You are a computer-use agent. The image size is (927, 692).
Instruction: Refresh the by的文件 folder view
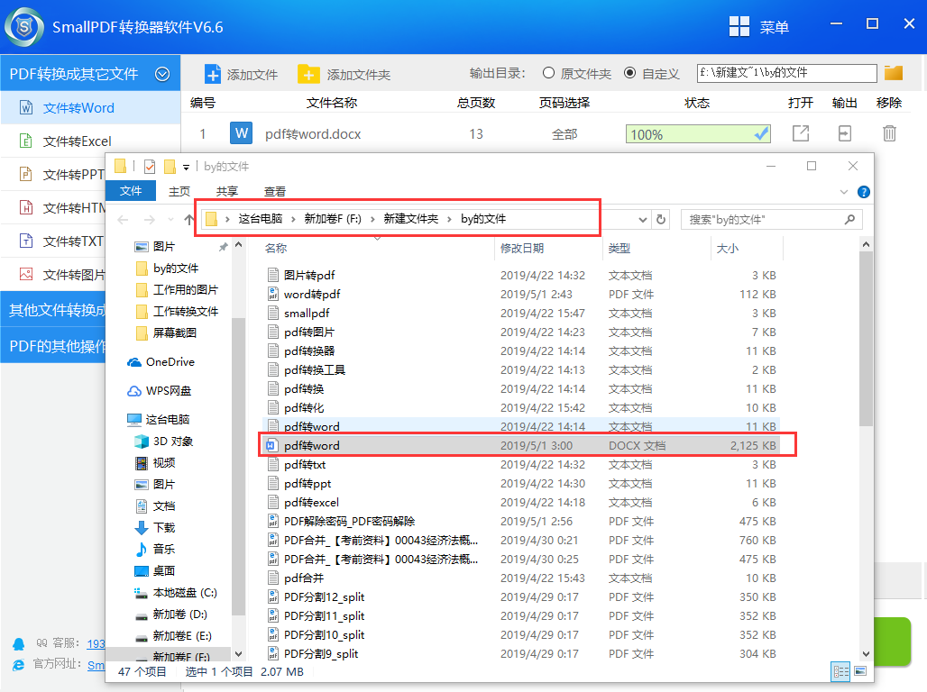pyautogui.click(x=661, y=219)
